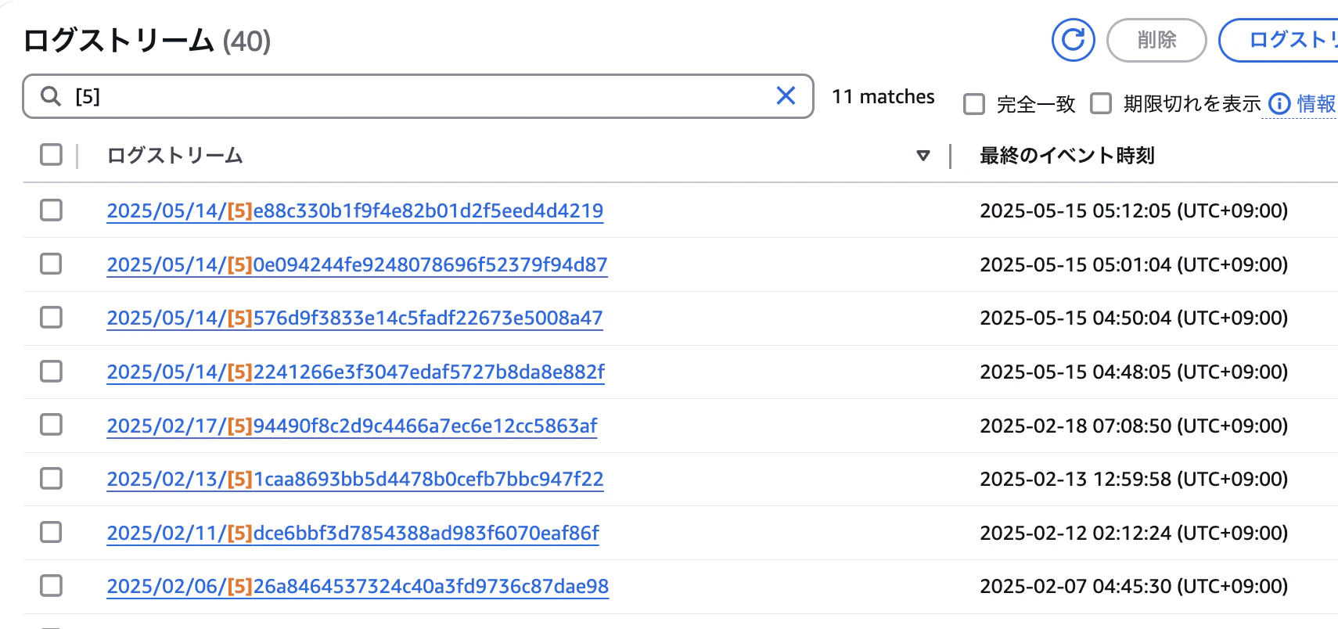The height and width of the screenshot is (629, 1338).
Task: Open log stream 26a8464537324c40a3fd9736c87dae98
Action: coord(358,586)
